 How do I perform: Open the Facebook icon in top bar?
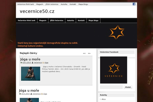(x=134, y=4)
